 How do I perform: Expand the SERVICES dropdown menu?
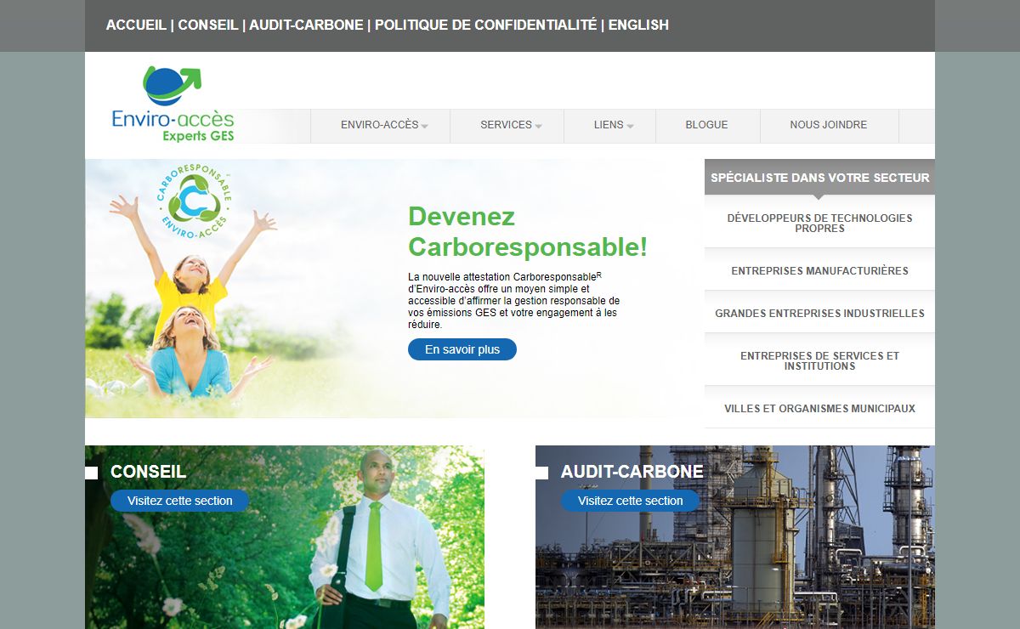pyautogui.click(x=507, y=126)
